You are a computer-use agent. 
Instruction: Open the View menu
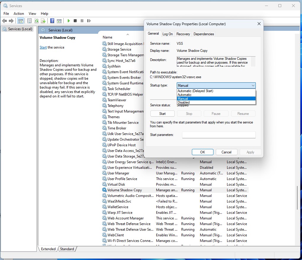(x=32, y=14)
